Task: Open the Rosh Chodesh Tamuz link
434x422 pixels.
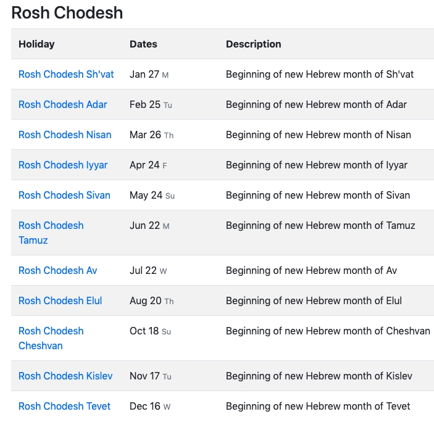Action: tap(51, 233)
